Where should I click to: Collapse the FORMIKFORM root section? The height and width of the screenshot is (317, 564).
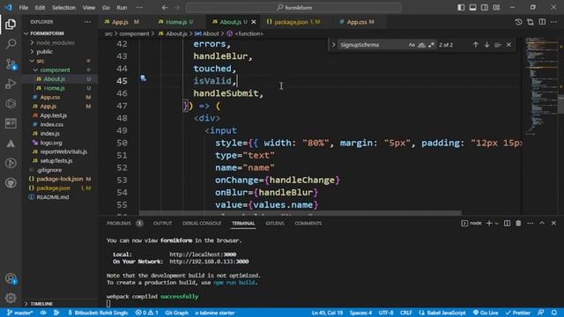47,33
